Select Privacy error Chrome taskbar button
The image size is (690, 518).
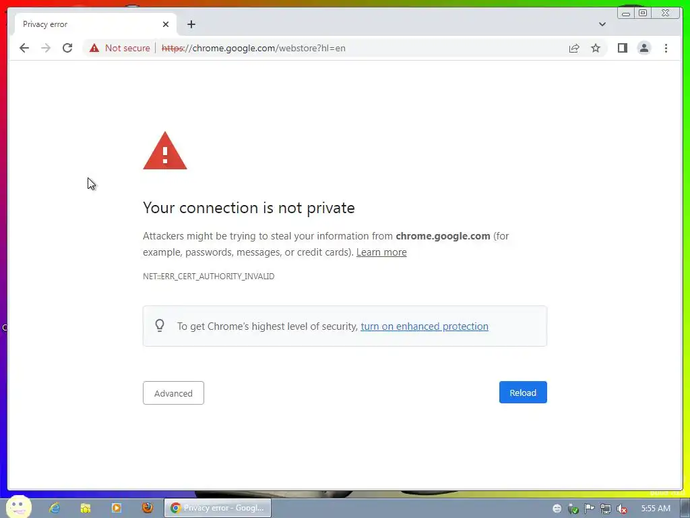[218, 508]
